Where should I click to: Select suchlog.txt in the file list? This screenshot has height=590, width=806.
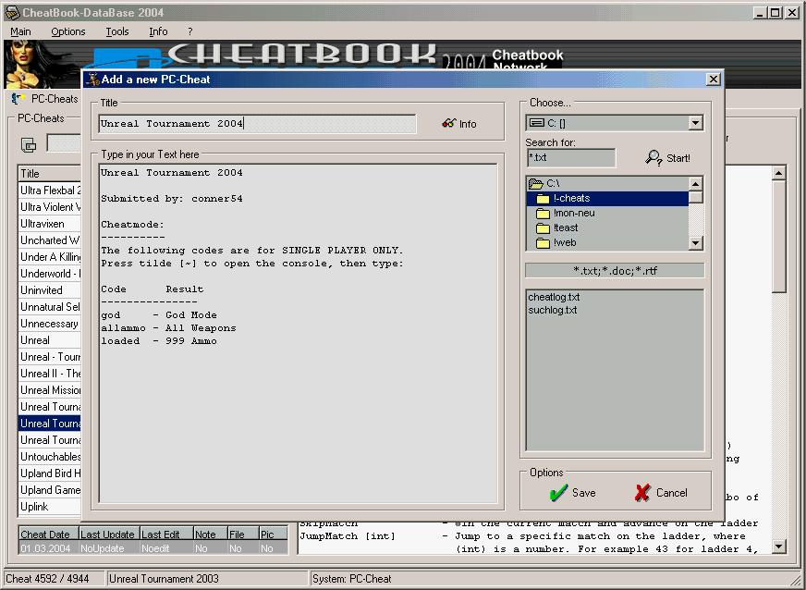click(x=552, y=310)
